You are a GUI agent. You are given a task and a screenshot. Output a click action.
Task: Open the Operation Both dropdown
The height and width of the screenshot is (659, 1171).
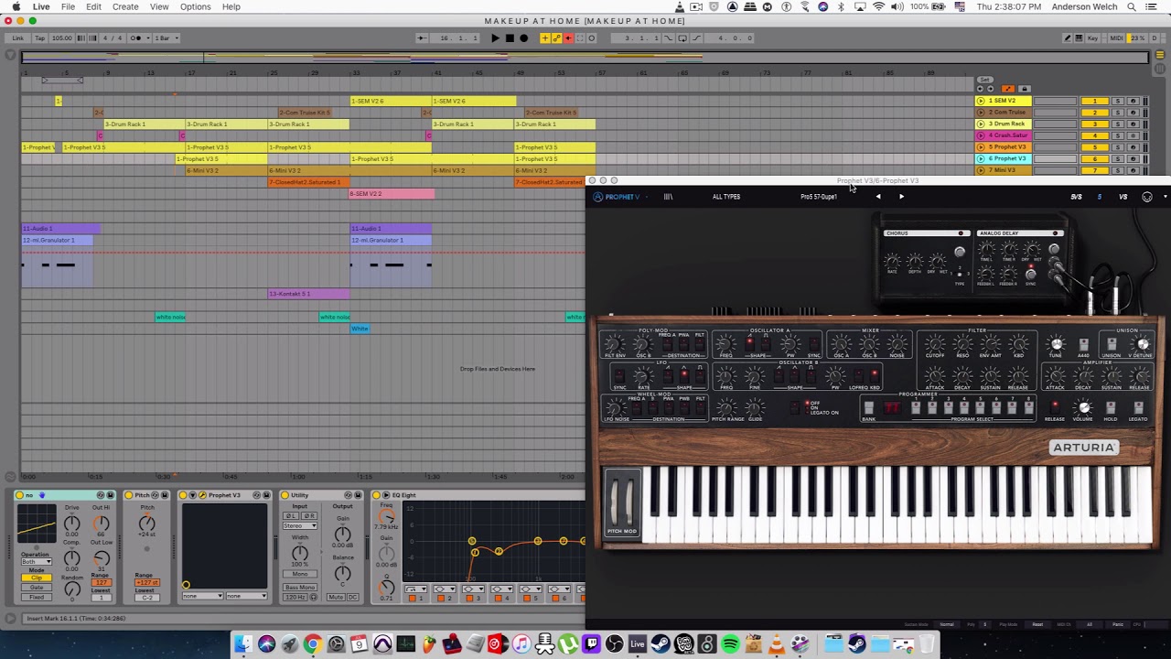[x=37, y=562]
